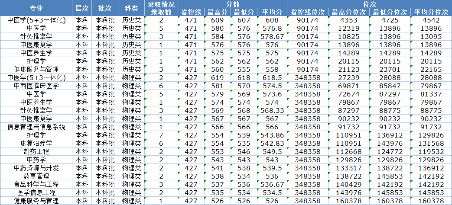The image size is (452, 205).
Task: Click the 康复治疗学 major cell
Action: 36,143
